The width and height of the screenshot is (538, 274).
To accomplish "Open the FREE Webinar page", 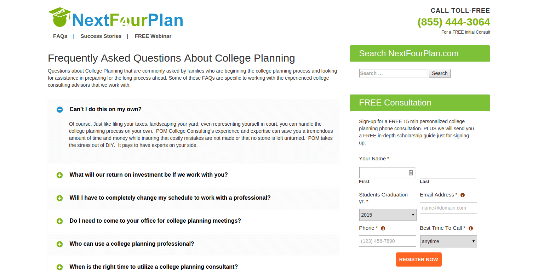I will (153, 36).
